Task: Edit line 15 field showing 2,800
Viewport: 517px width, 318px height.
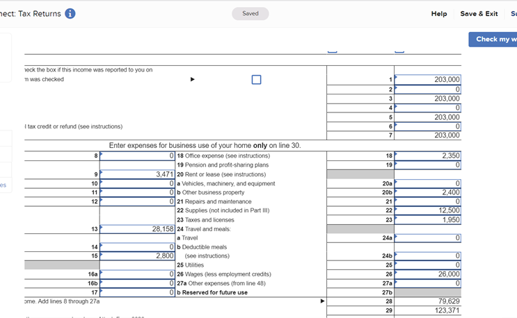Action: (137, 256)
